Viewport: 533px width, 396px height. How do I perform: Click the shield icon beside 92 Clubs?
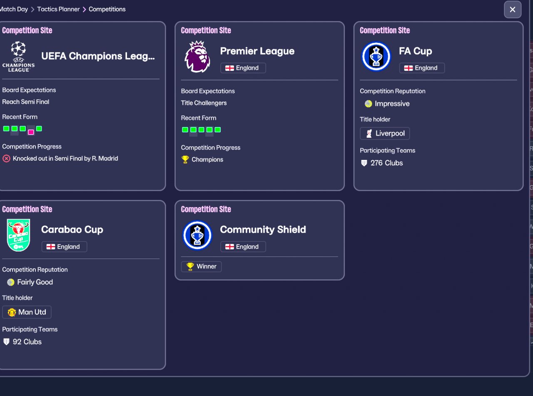6,342
